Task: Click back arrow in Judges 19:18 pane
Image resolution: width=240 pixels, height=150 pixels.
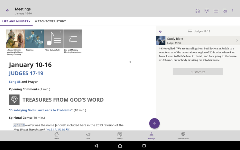Action: click(160, 31)
